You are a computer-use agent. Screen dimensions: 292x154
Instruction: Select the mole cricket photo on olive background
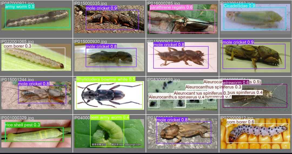255,57
